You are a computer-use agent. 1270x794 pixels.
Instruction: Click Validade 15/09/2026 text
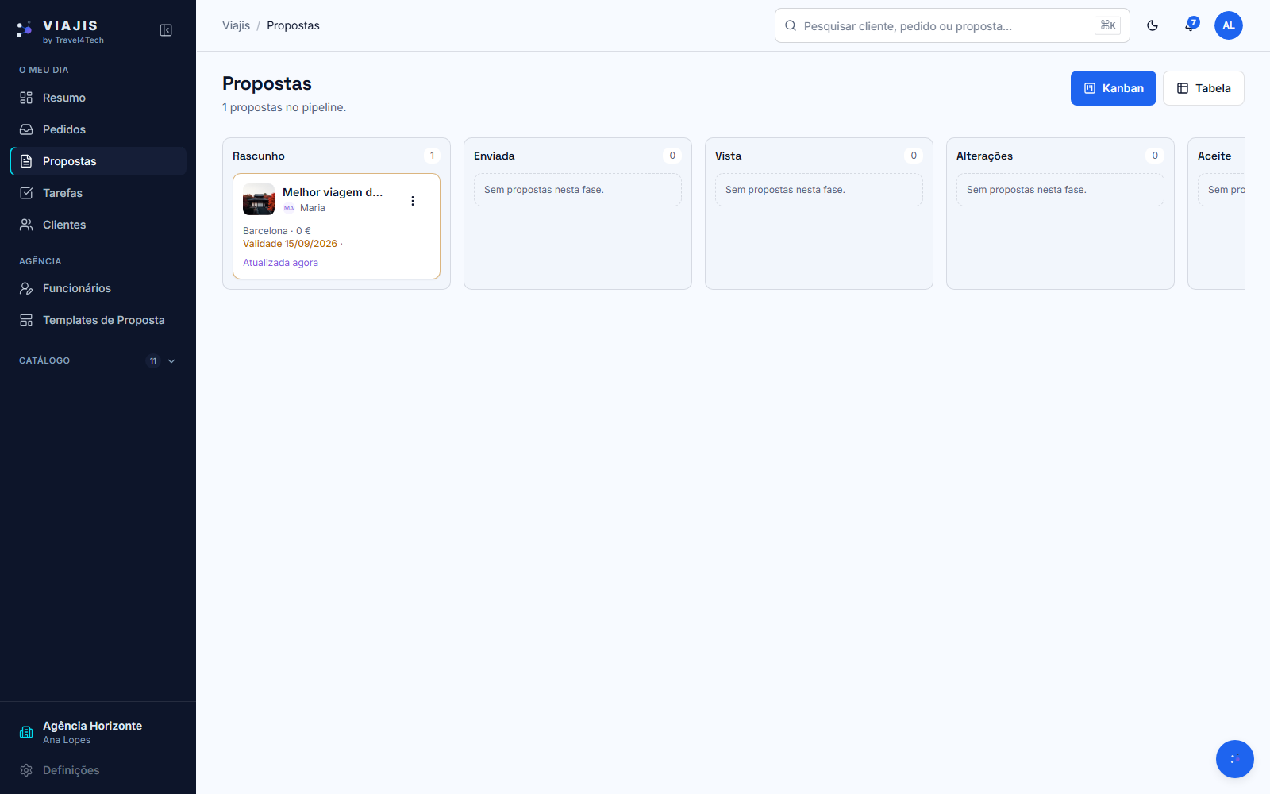click(290, 244)
